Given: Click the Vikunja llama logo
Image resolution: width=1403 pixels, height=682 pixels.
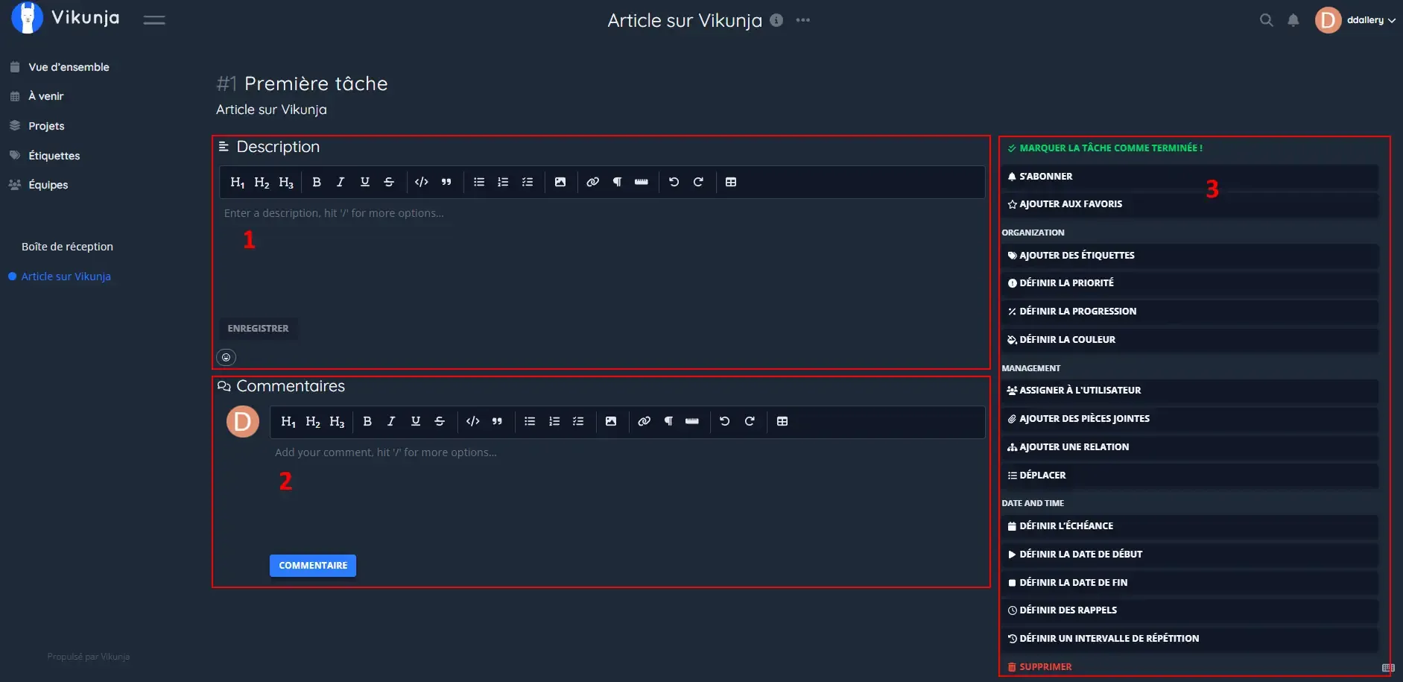Looking at the screenshot, I should 28,19.
